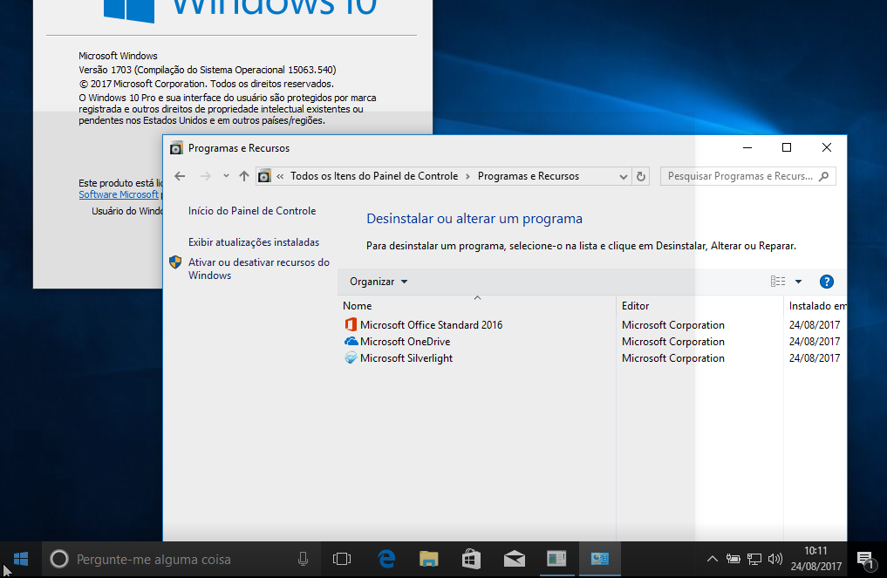Click the Control Panel icon in the address bar
Screen dimensions: 887x578
[265, 176]
